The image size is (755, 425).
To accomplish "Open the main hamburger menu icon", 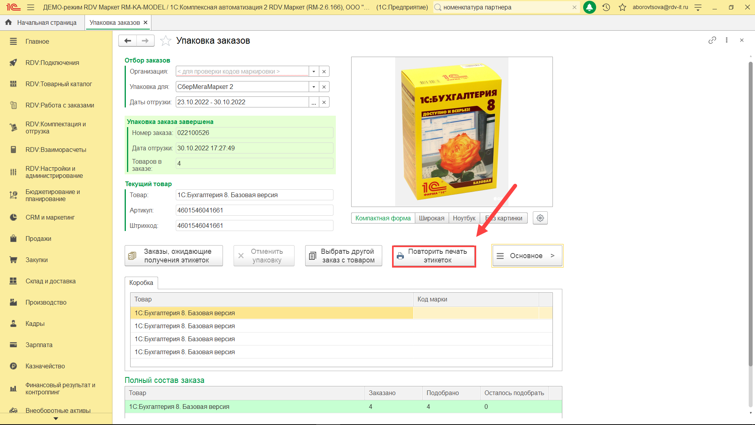I will pyautogui.click(x=31, y=7).
